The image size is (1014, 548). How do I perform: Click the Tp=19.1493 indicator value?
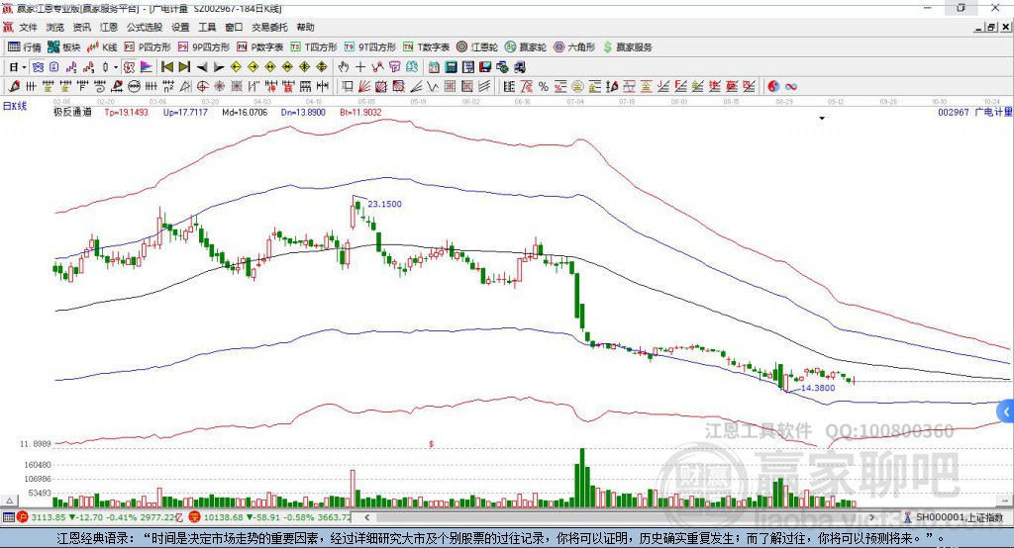click(127, 112)
